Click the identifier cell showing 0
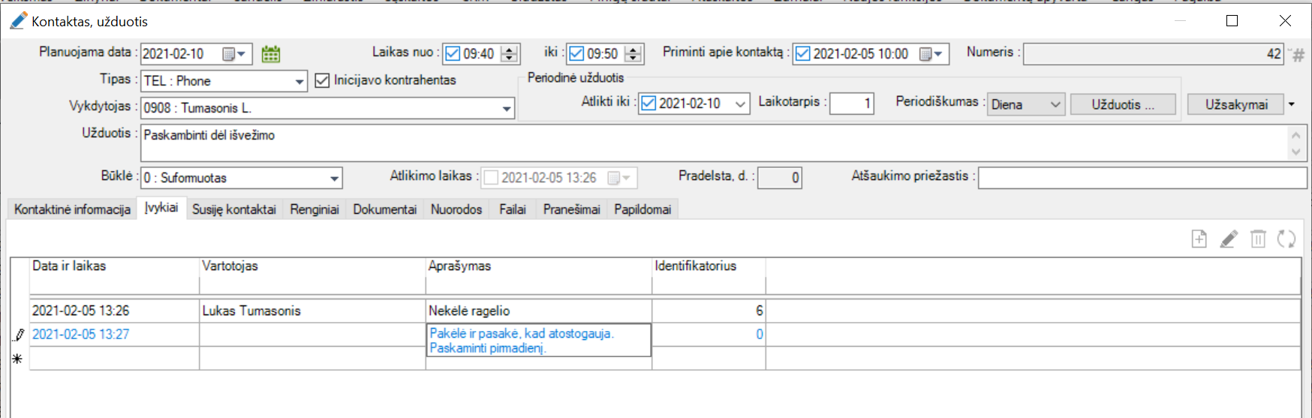1312x418 pixels. click(709, 335)
